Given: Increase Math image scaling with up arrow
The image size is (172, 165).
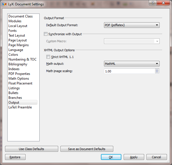Looking at the screenshot, I should (x=157, y=70).
